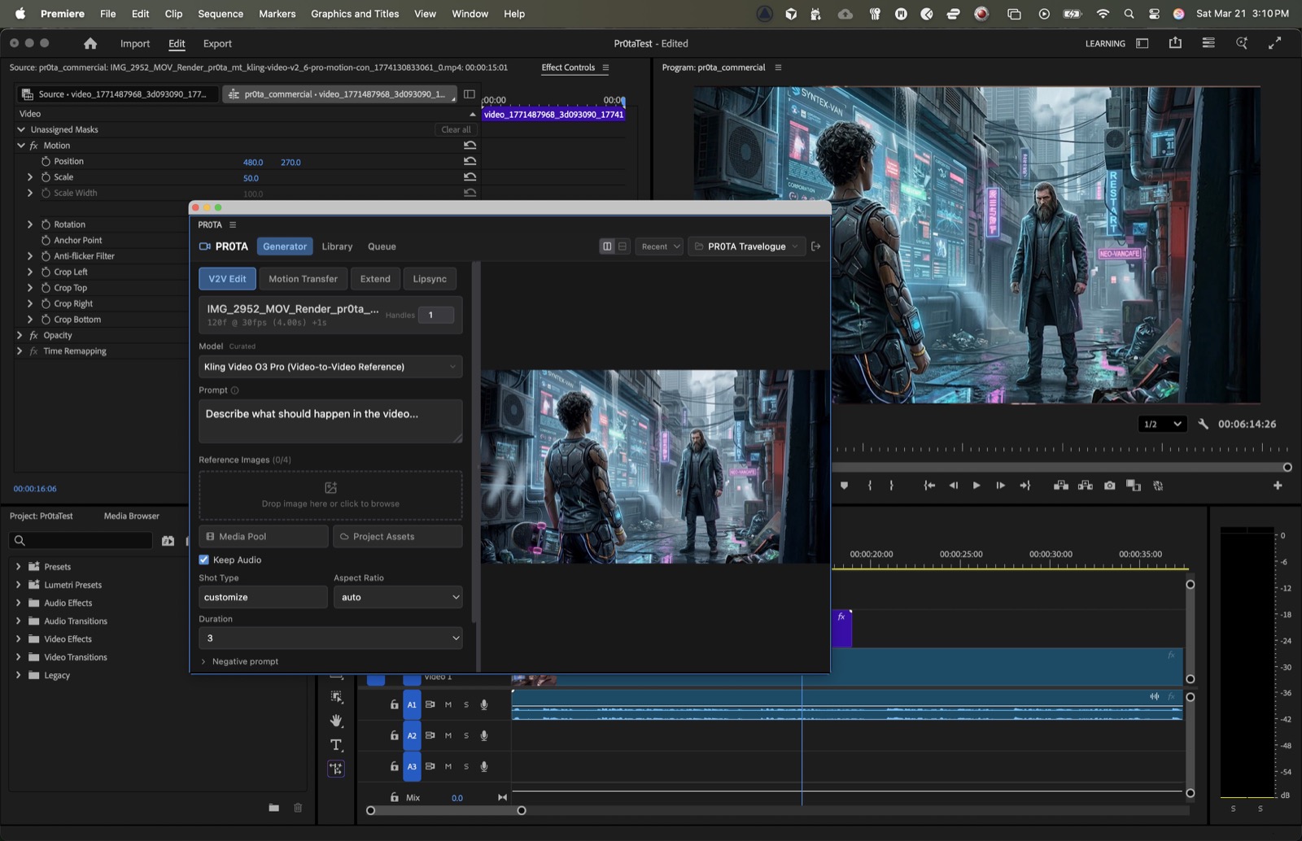
Task: Toggle the Keep Audio checkbox
Action: point(204,560)
